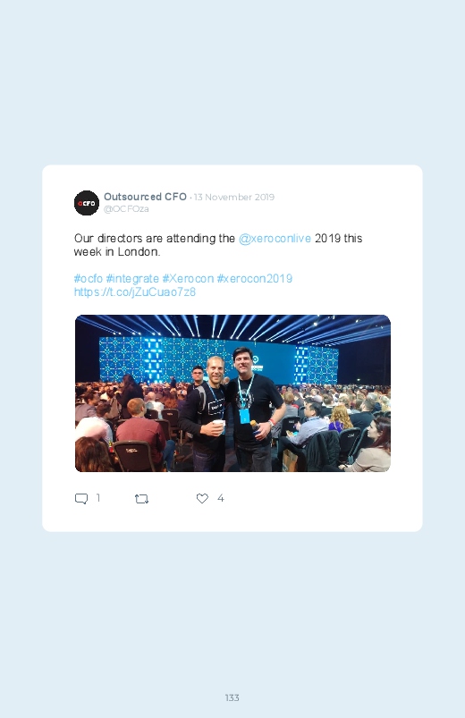Click the 13 November 2019 date
The height and width of the screenshot is (718, 465).
coord(233,197)
